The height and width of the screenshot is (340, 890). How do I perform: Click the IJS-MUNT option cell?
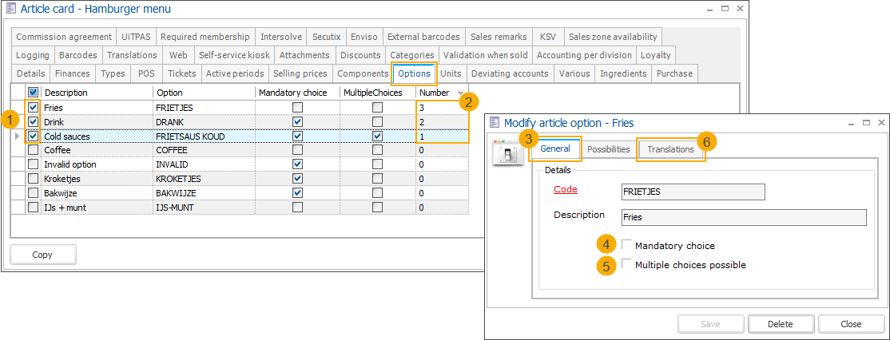[205, 208]
